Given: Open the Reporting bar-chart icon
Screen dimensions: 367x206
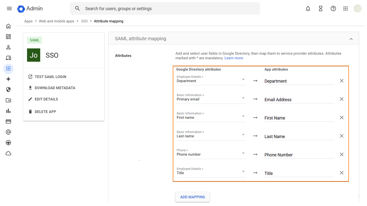Looking at the screenshot, I should coord(8,111).
